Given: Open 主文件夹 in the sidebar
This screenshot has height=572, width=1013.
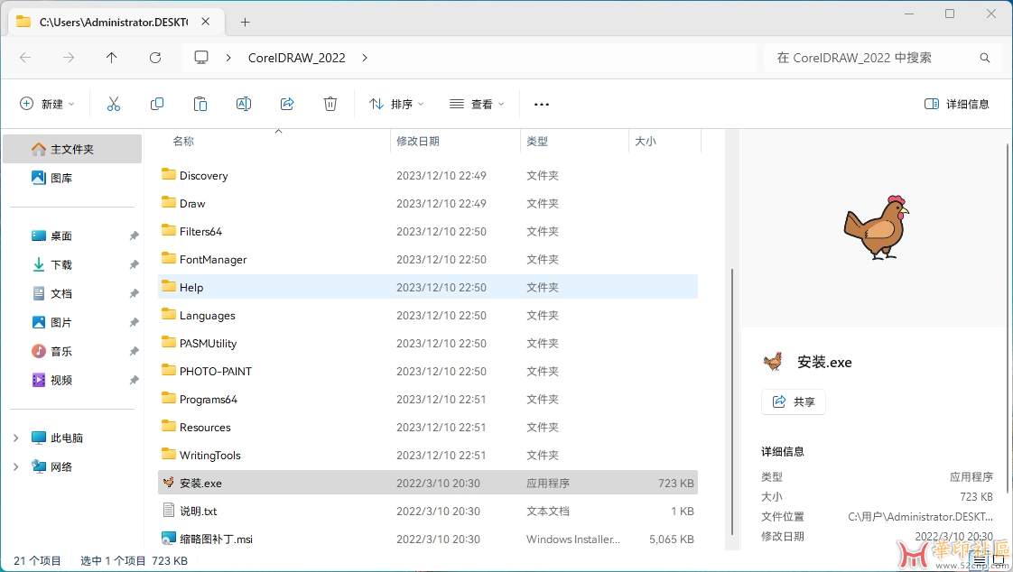Looking at the screenshot, I should pos(72,149).
